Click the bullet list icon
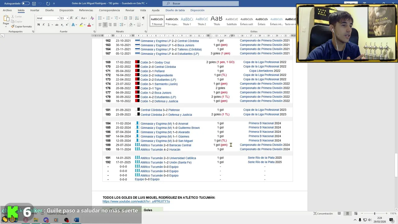 click(x=100, y=18)
